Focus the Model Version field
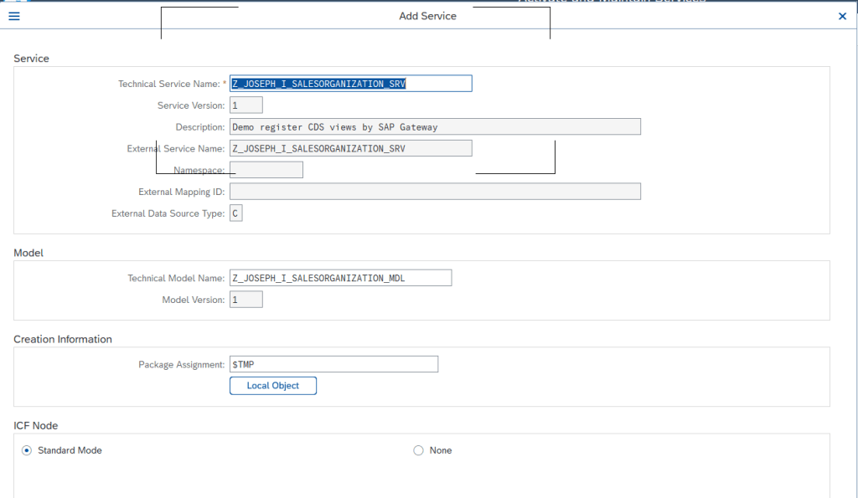 pos(246,300)
